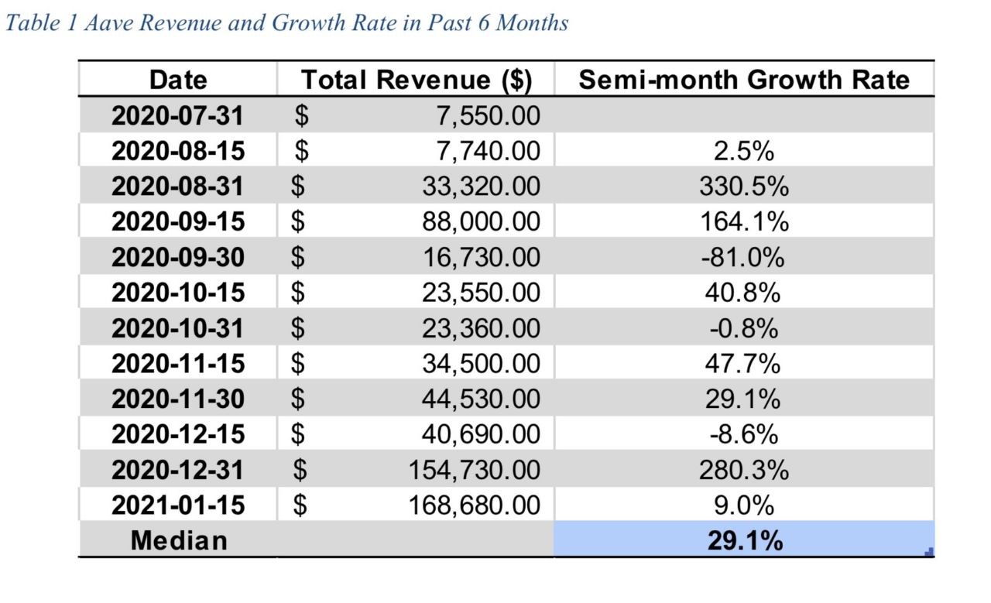Select revenue value 44,530.00
991x603 pixels.
[481, 399]
